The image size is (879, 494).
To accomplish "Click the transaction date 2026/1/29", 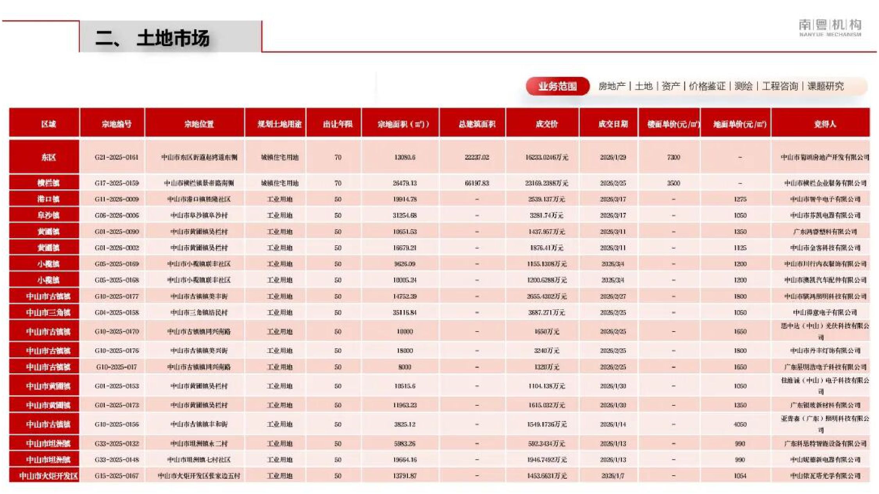I will point(613,157).
